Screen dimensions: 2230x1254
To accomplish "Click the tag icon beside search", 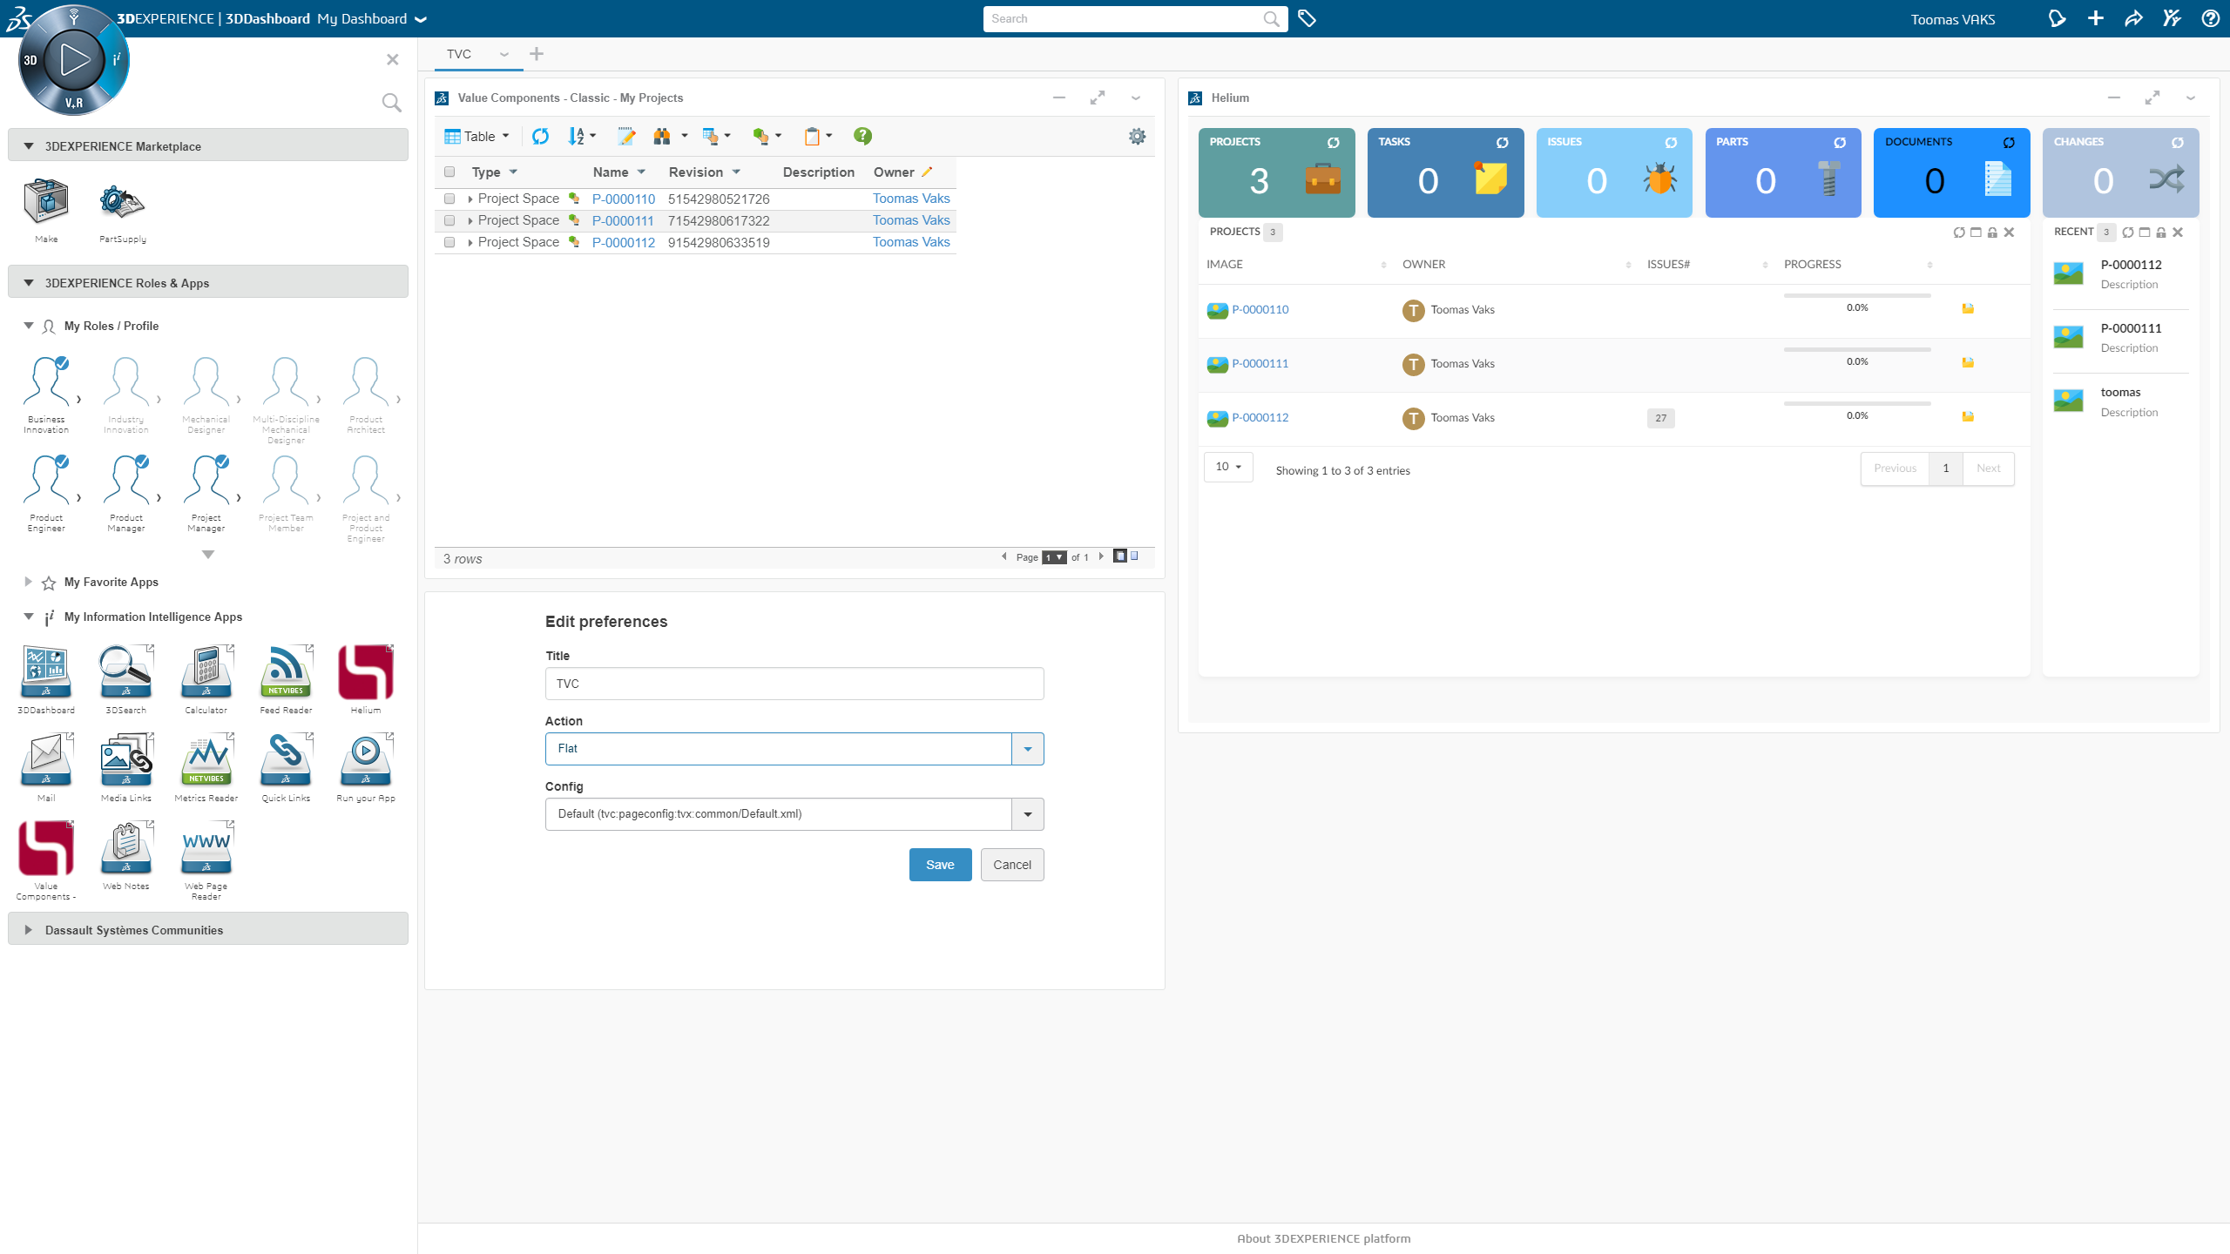I will click(x=1307, y=18).
